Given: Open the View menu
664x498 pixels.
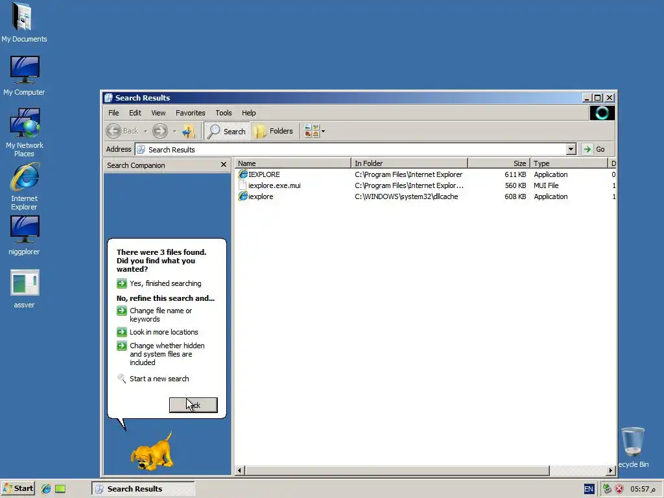Looking at the screenshot, I should coord(158,113).
